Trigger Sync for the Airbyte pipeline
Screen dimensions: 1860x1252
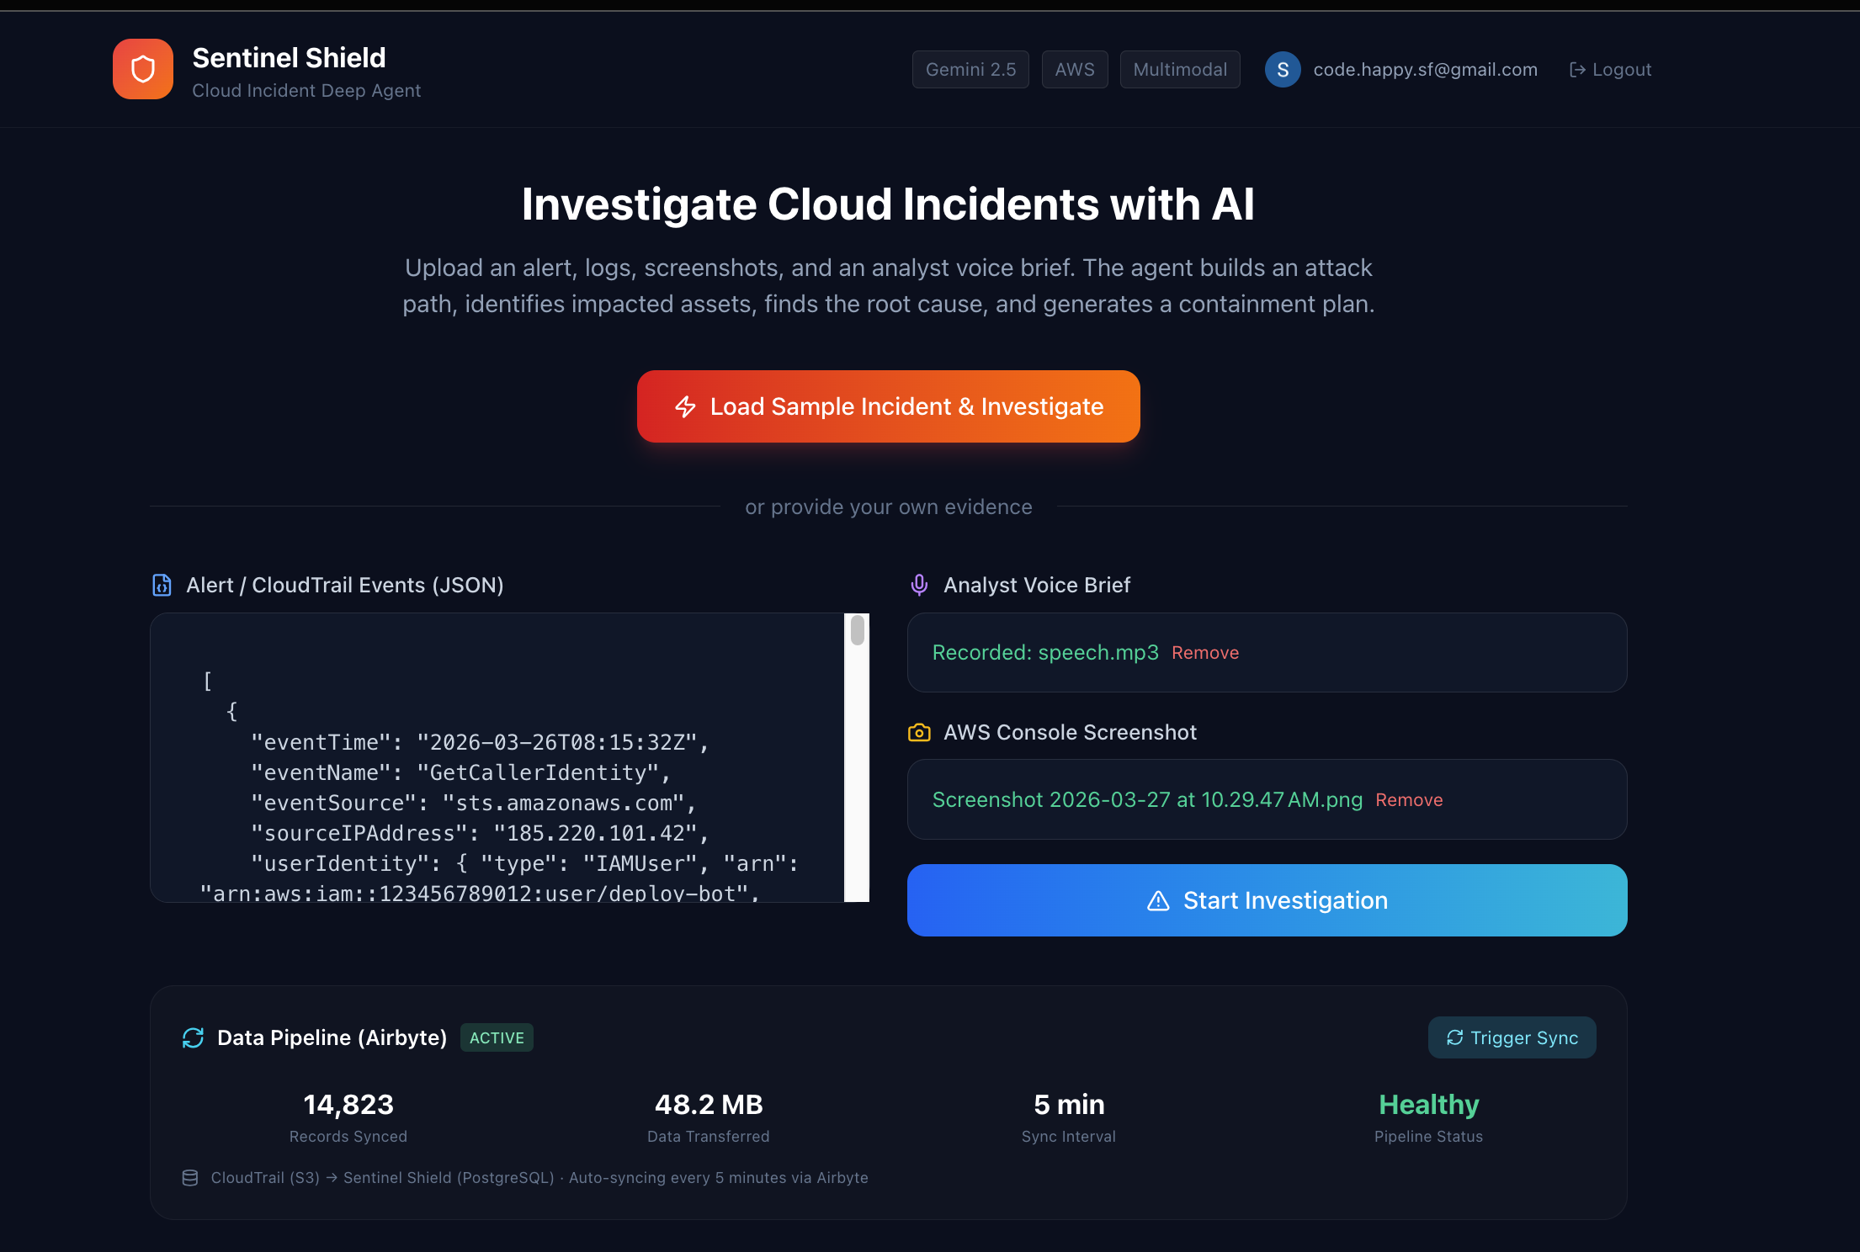coord(1512,1037)
